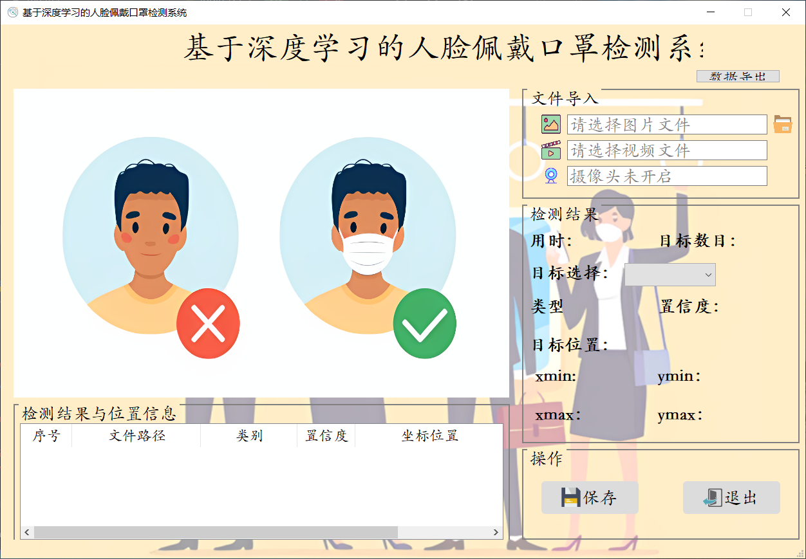Click the scrollbar right arrow
Image resolution: width=806 pixels, height=559 pixels.
(496, 532)
